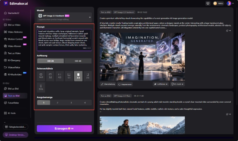Expand the copy options for the Sunburst entry
This screenshot has width=238, height=141.
tap(230, 31)
